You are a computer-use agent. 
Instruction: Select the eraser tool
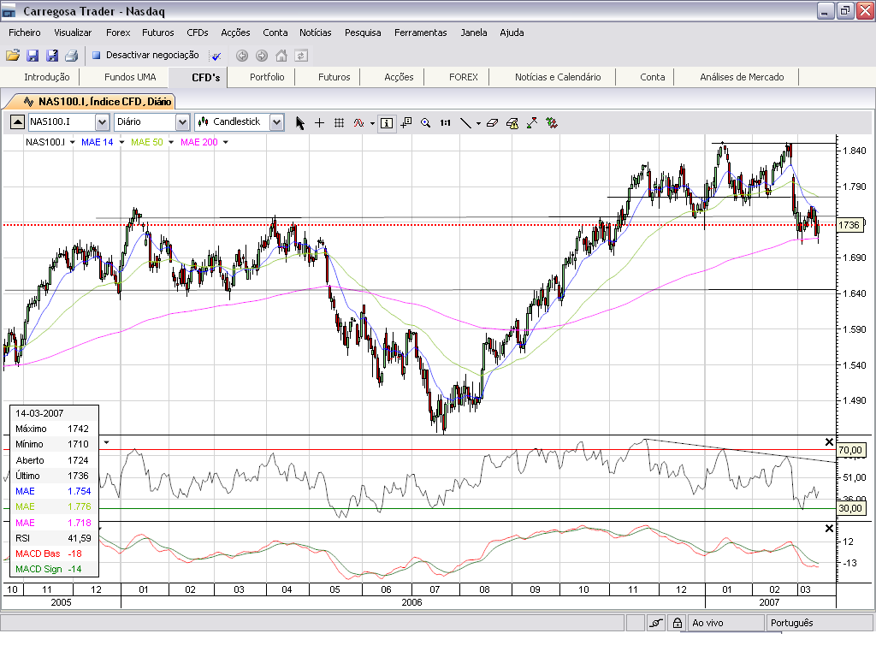click(x=491, y=122)
